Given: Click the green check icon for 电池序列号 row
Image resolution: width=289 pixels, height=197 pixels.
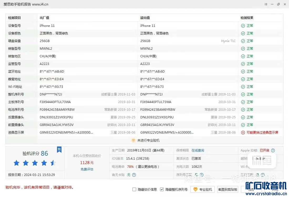Looking at the screenshot, I should [243, 110].
